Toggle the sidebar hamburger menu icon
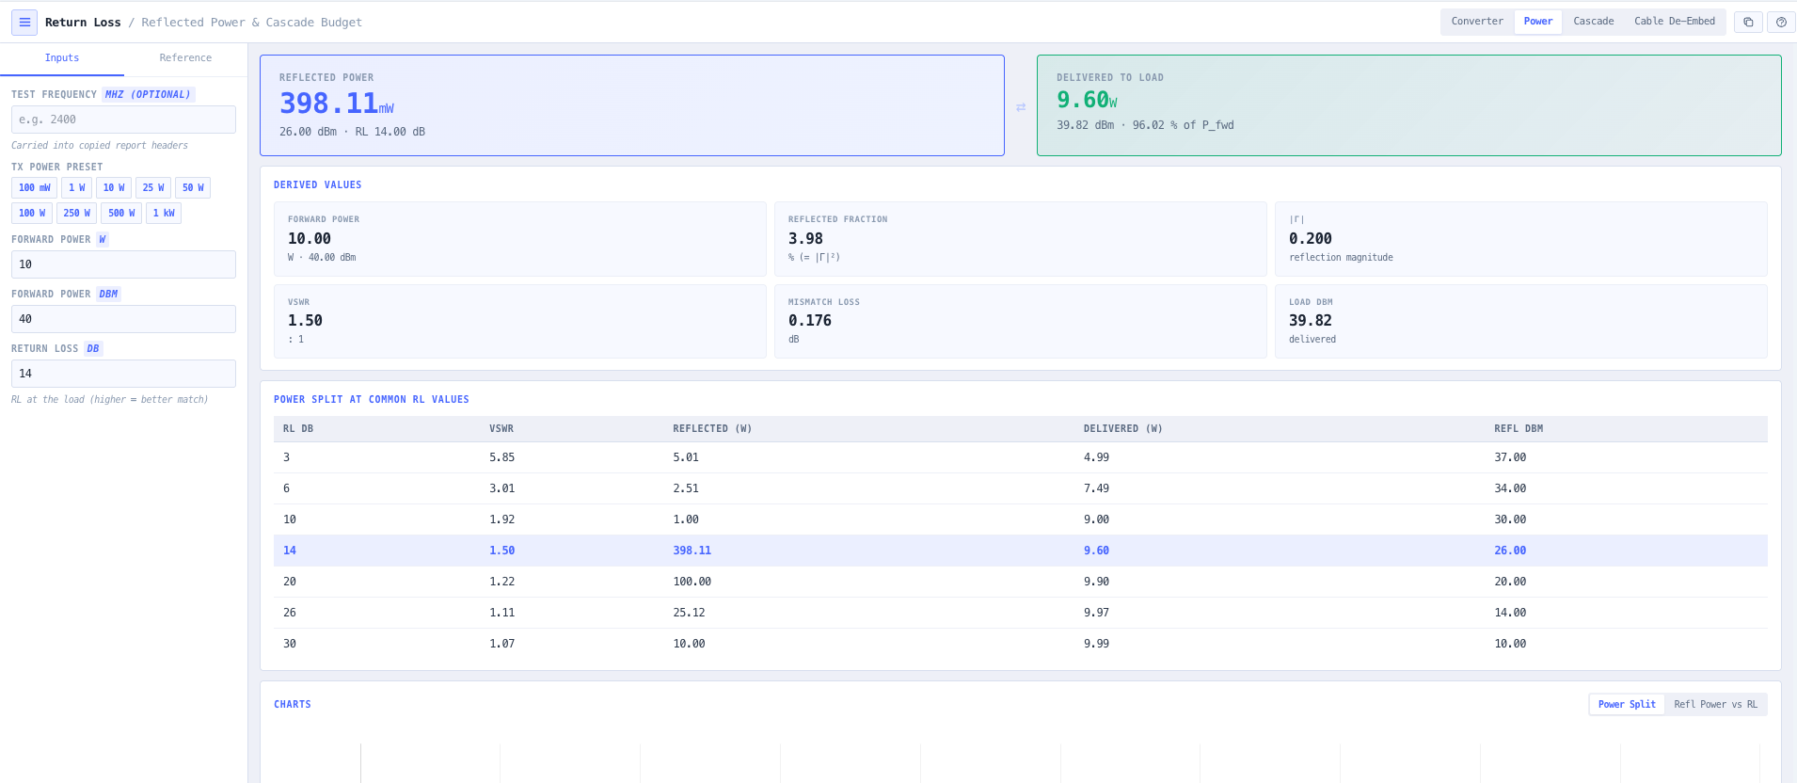This screenshot has height=783, width=1797. point(24,23)
